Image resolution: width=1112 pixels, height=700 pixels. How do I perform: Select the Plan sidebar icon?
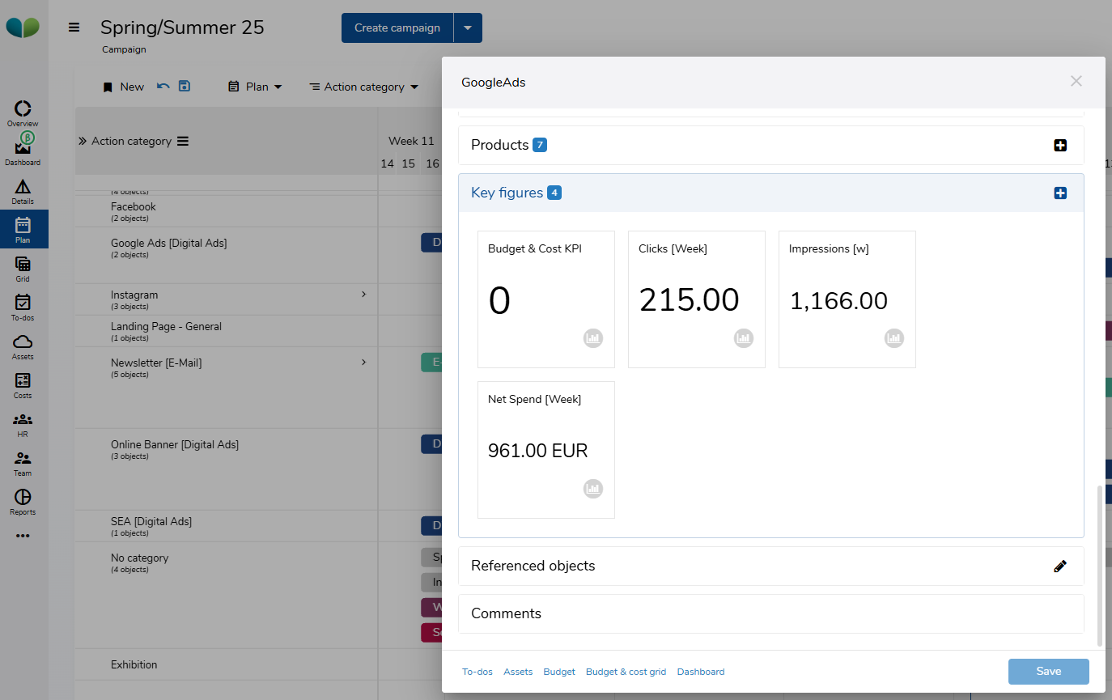pos(23,229)
